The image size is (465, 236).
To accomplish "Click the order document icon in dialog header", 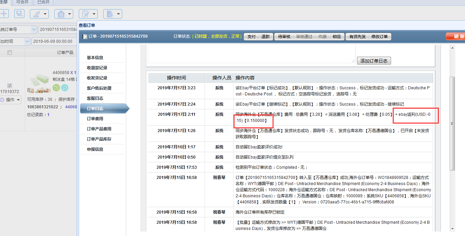I will tap(85, 36).
